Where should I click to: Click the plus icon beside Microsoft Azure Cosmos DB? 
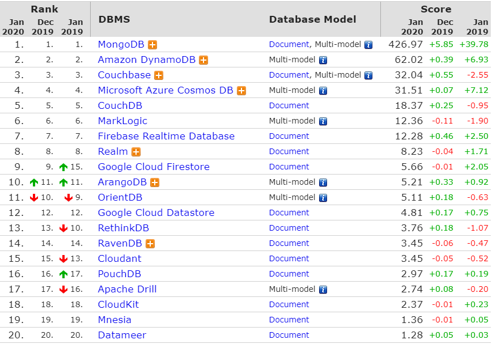pos(241,91)
